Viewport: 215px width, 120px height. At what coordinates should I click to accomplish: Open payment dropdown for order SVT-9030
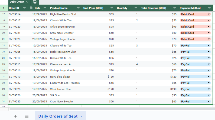point(209,102)
